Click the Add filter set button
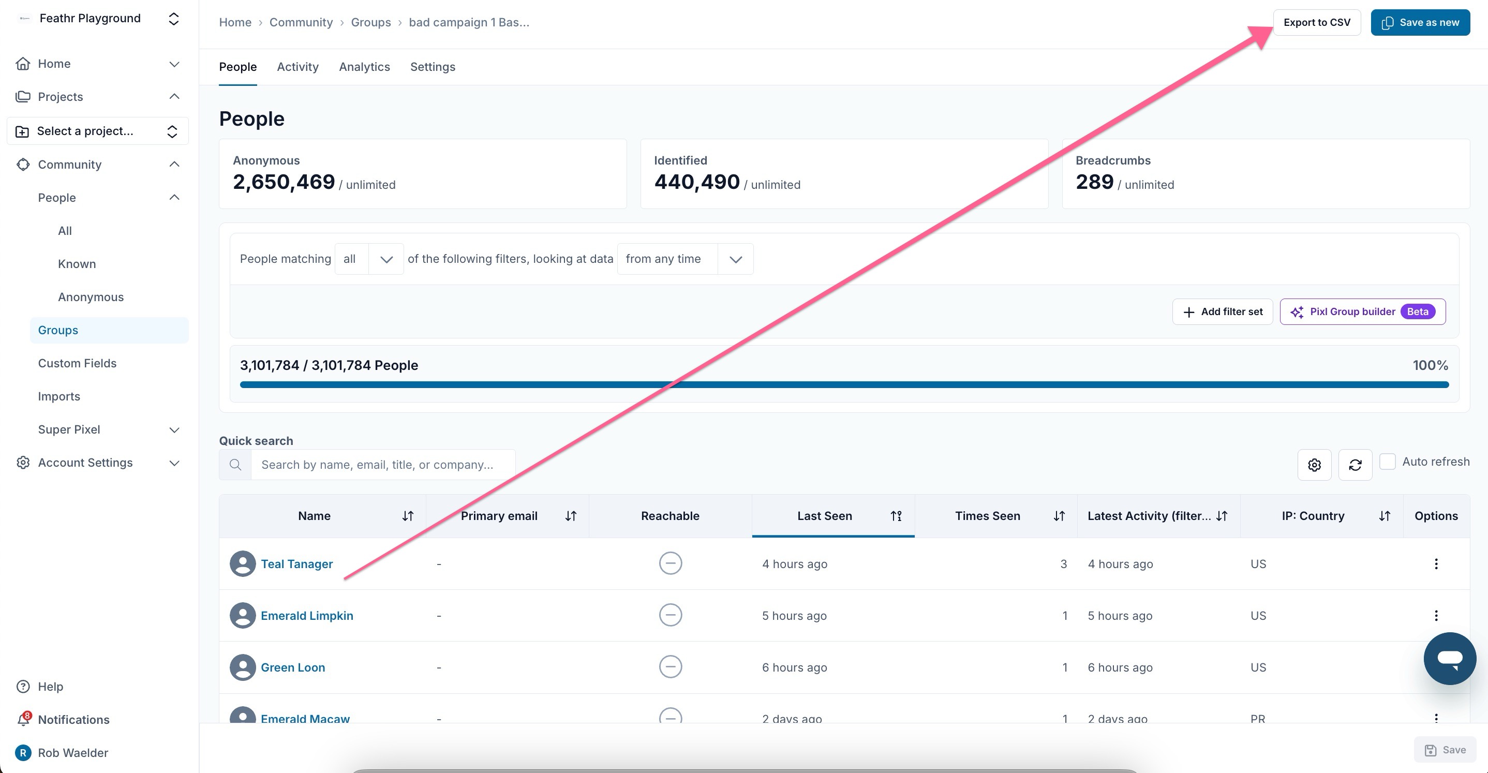 (1222, 312)
